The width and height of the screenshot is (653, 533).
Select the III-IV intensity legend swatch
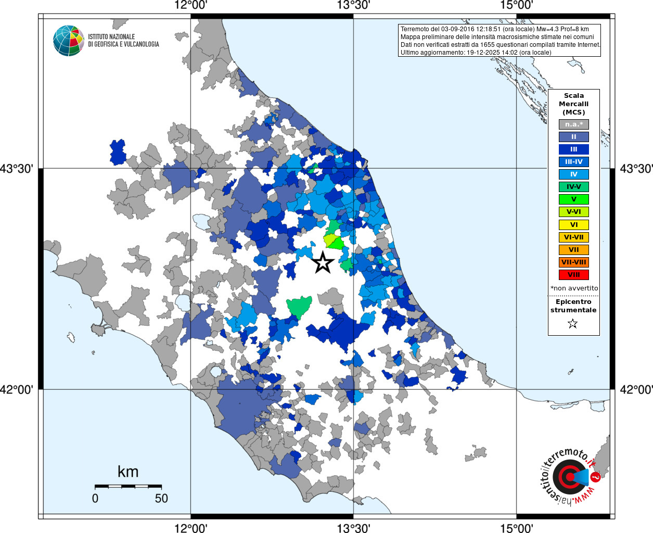coord(574,162)
